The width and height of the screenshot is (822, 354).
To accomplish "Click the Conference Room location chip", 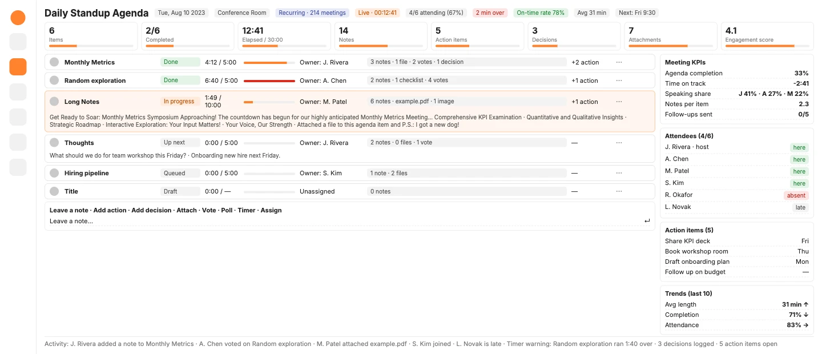I will [x=242, y=13].
